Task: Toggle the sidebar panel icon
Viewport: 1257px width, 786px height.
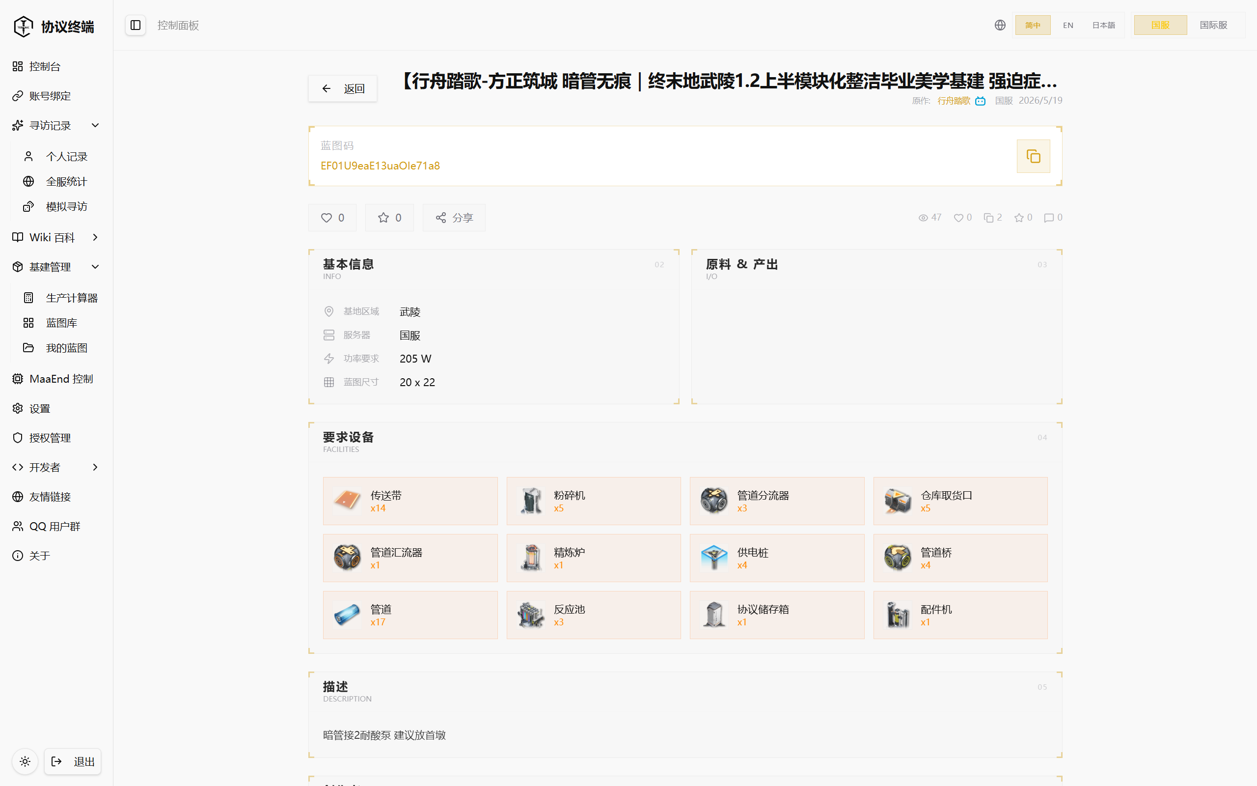Action: tap(136, 25)
